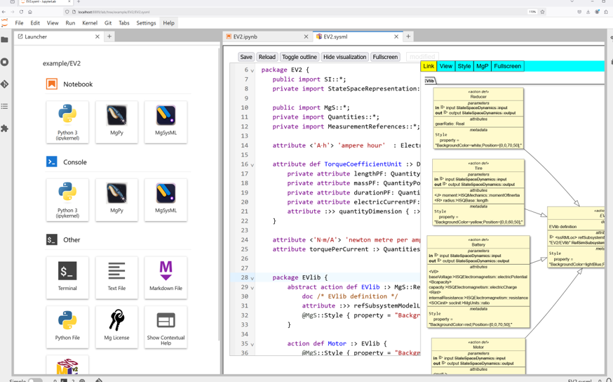This screenshot has width=613, height=382.
Task: Click the Save button in editor toolbar
Action: (x=246, y=57)
